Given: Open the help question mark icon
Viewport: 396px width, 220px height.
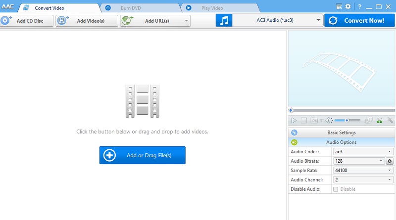Looking at the screenshot, I should 360,7.
